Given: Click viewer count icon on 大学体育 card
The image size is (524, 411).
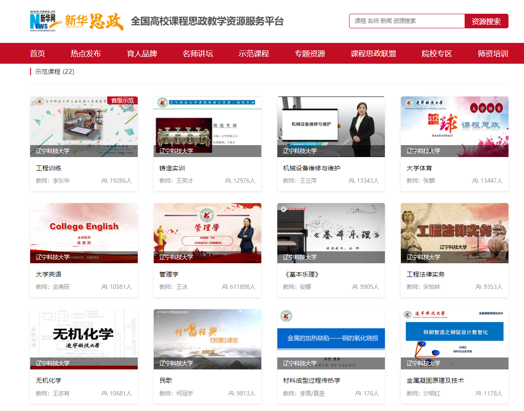Looking at the screenshot, I should point(475,181).
